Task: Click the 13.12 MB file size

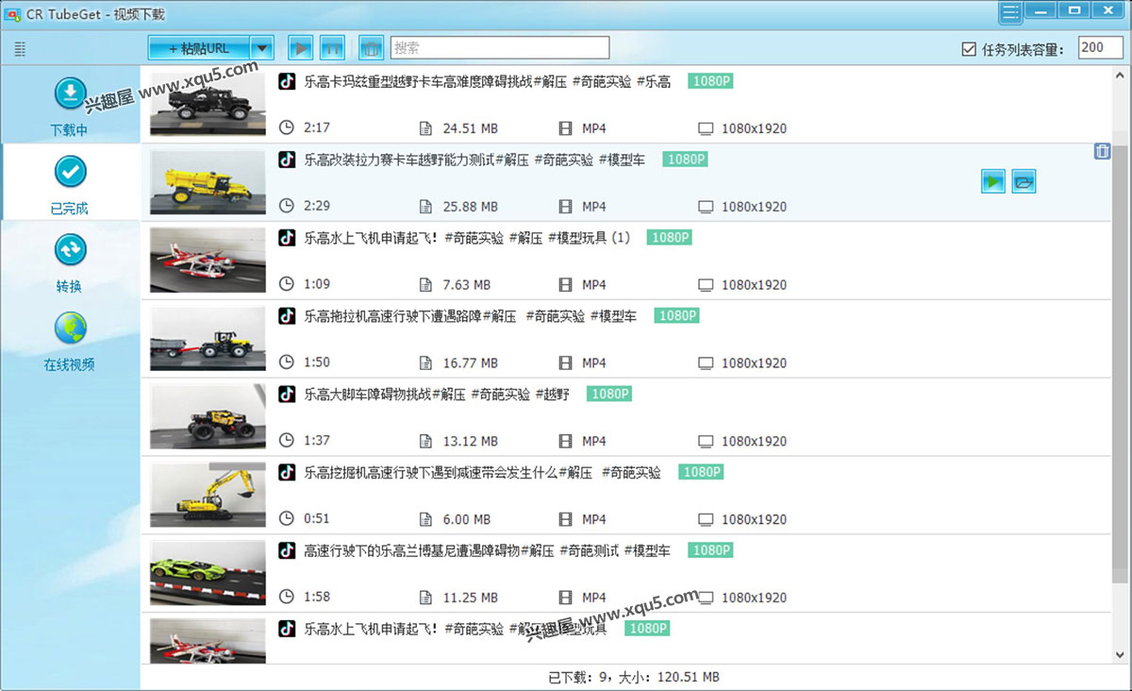Action: point(470,441)
